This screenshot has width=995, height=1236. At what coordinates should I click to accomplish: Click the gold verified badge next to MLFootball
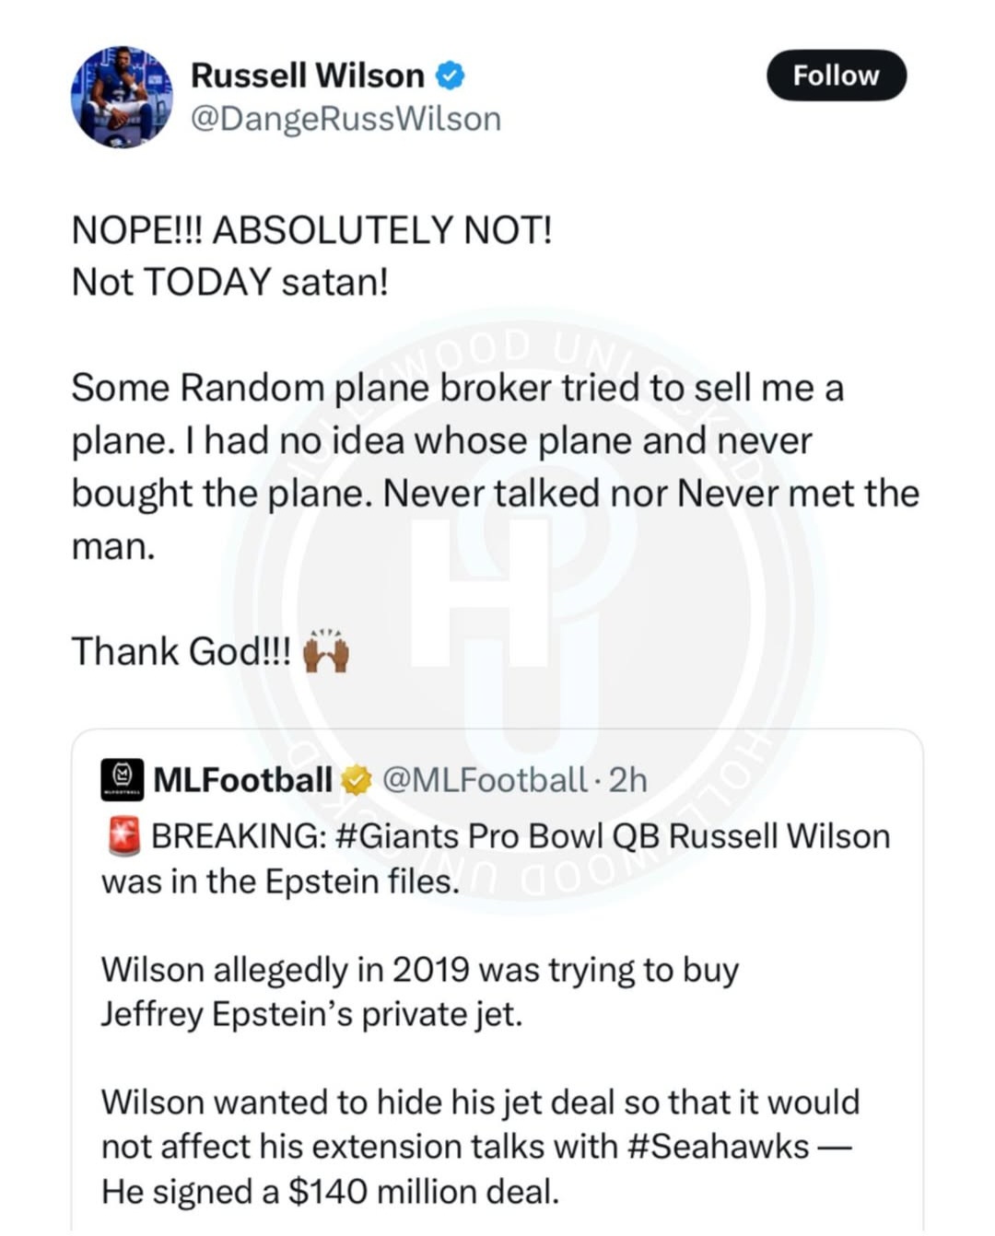click(x=356, y=781)
